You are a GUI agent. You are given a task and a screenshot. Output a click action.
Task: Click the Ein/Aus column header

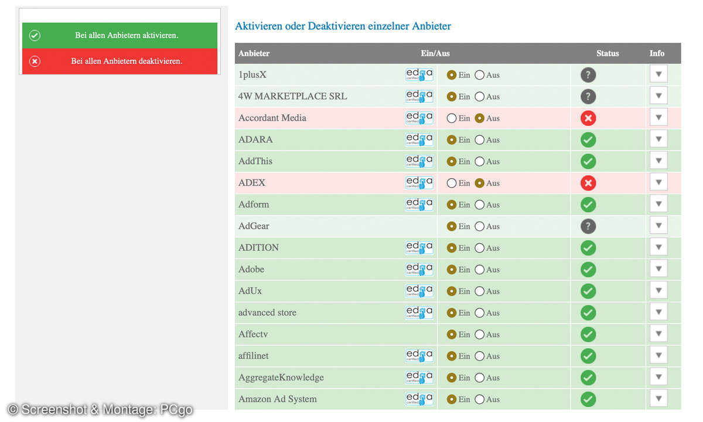(435, 53)
